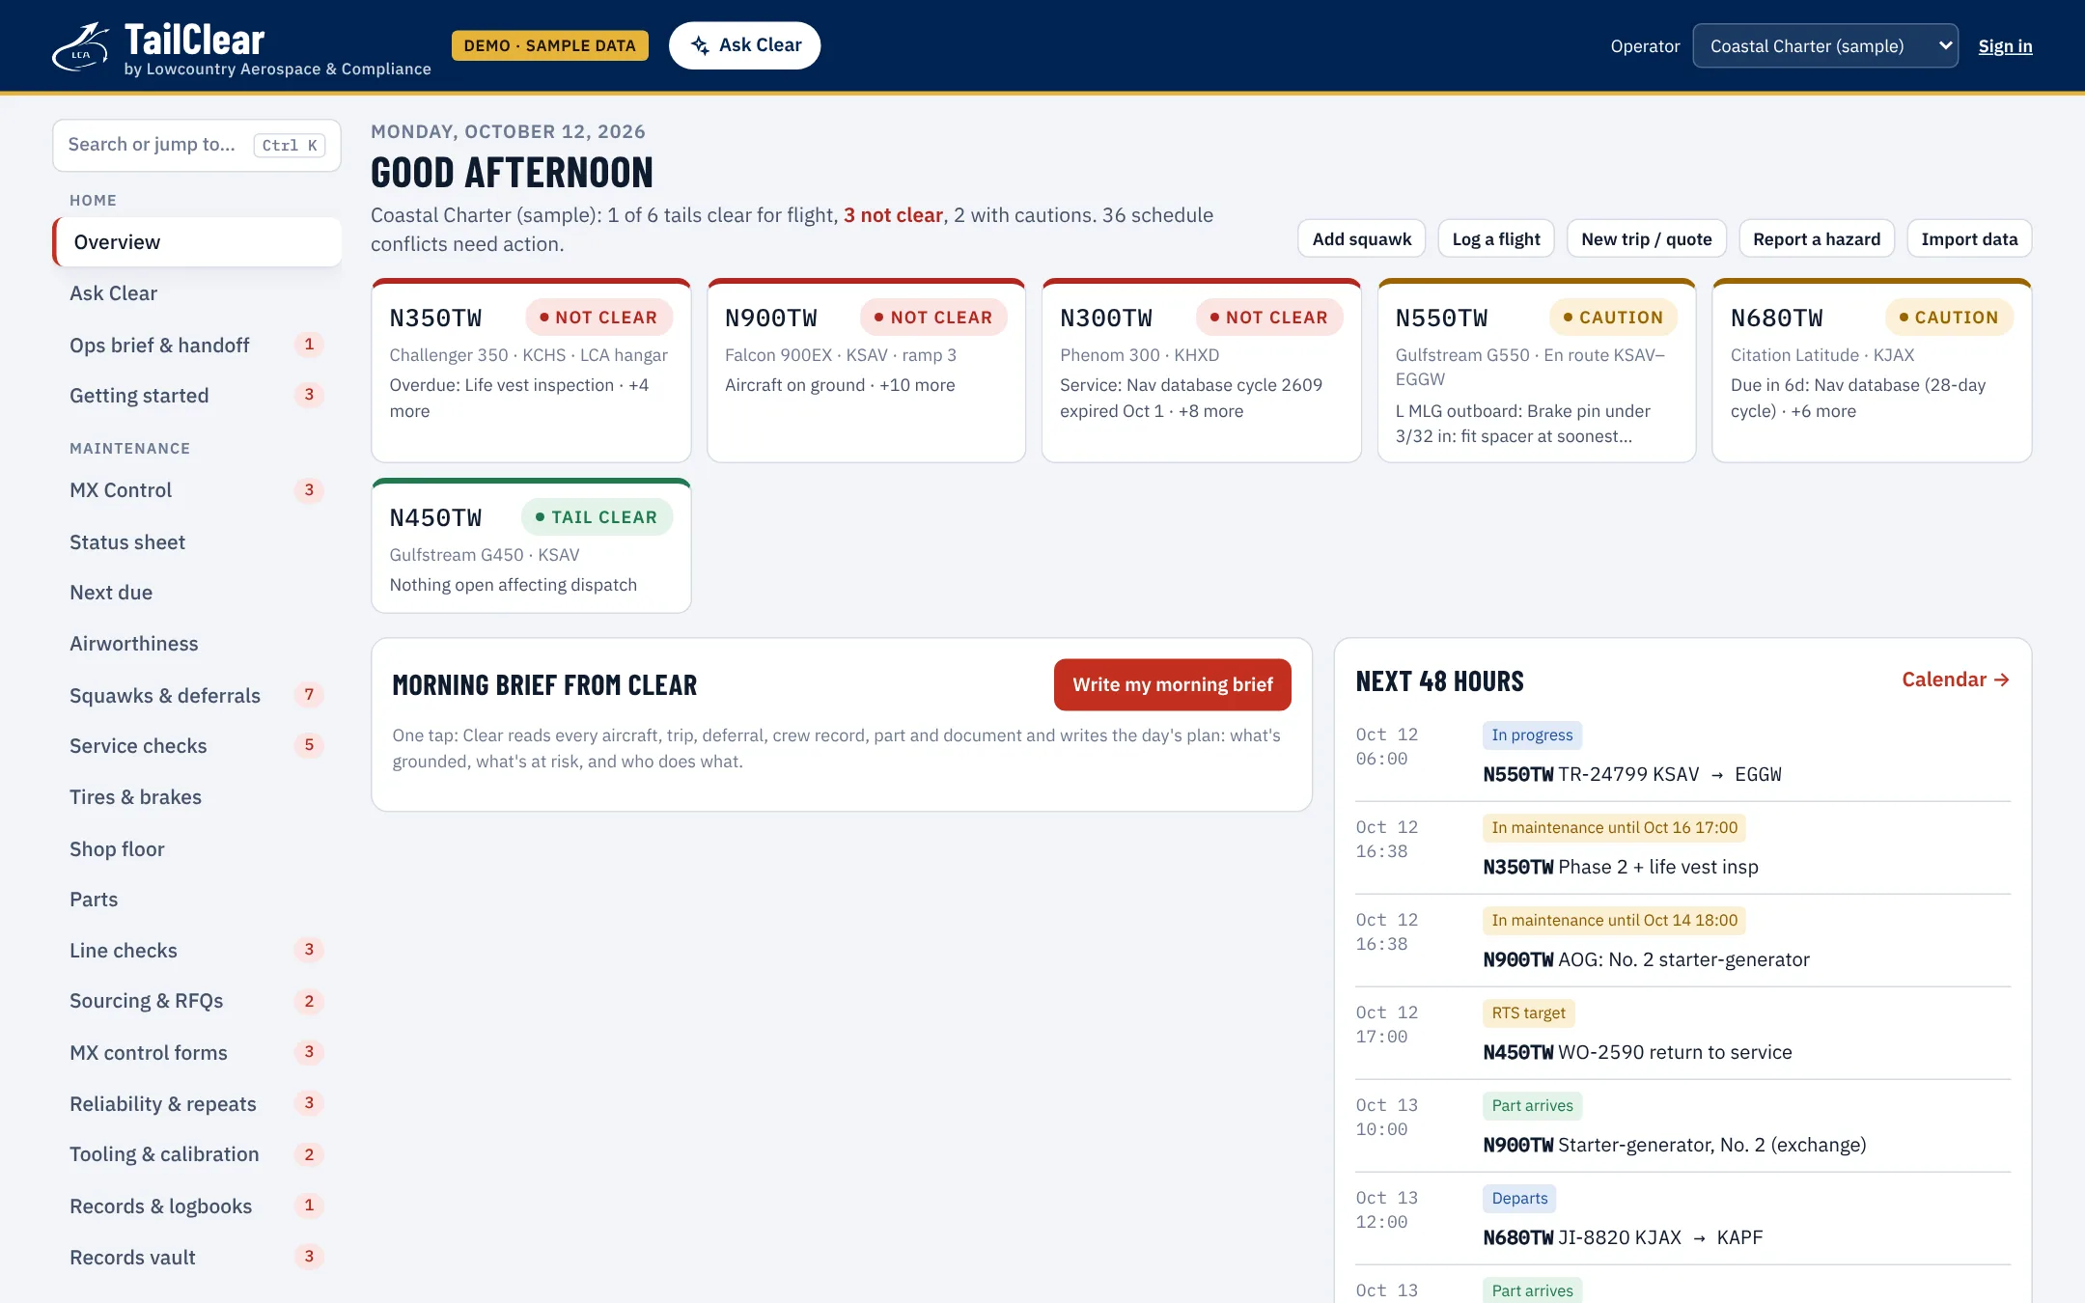Go to Service checks
The image size is (2085, 1303).
197,745
